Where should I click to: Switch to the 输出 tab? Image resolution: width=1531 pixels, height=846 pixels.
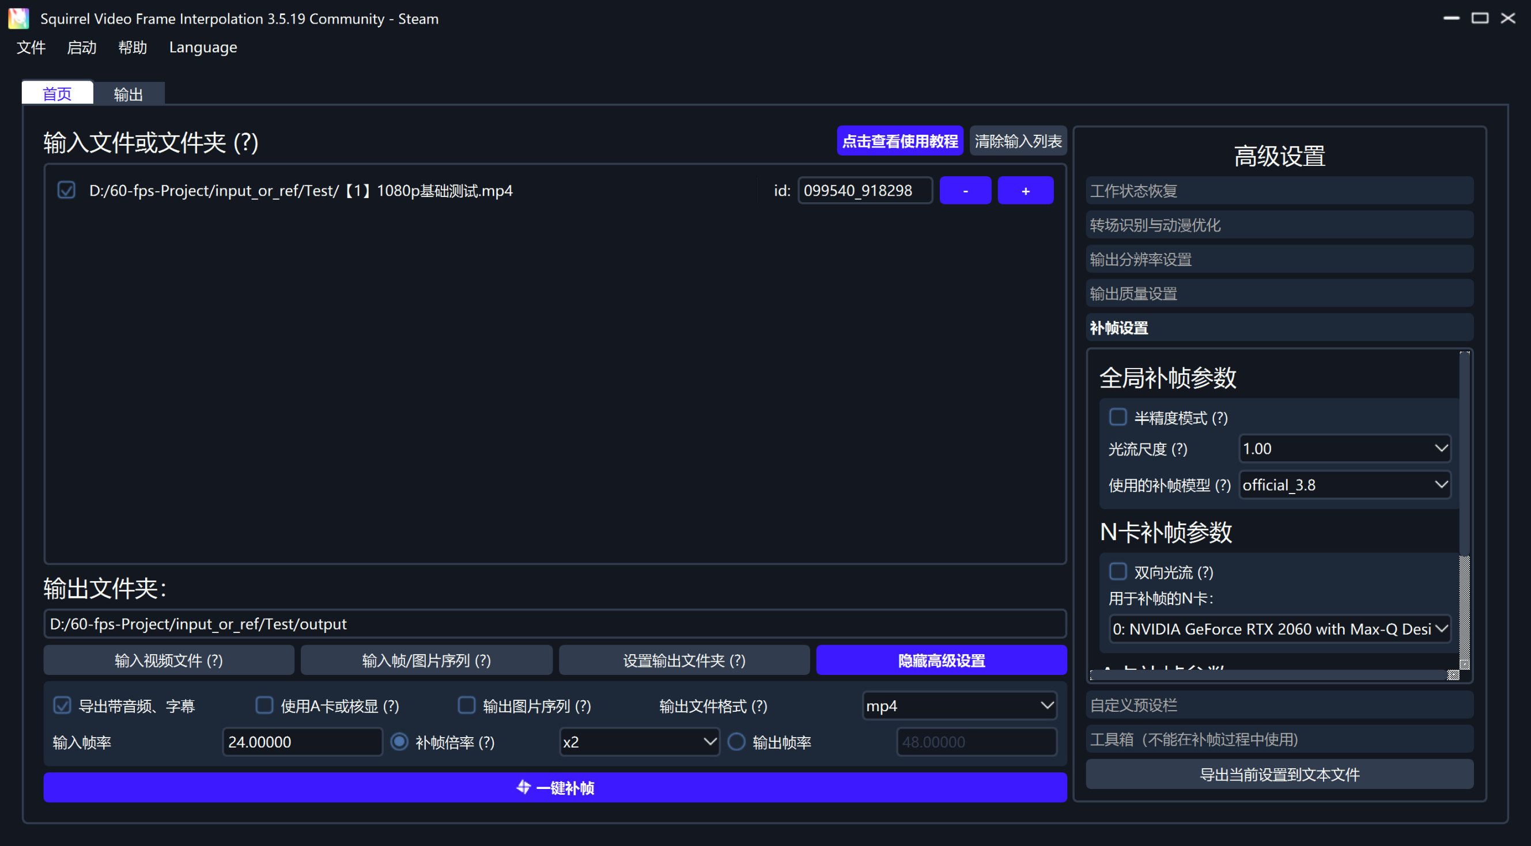(x=128, y=94)
